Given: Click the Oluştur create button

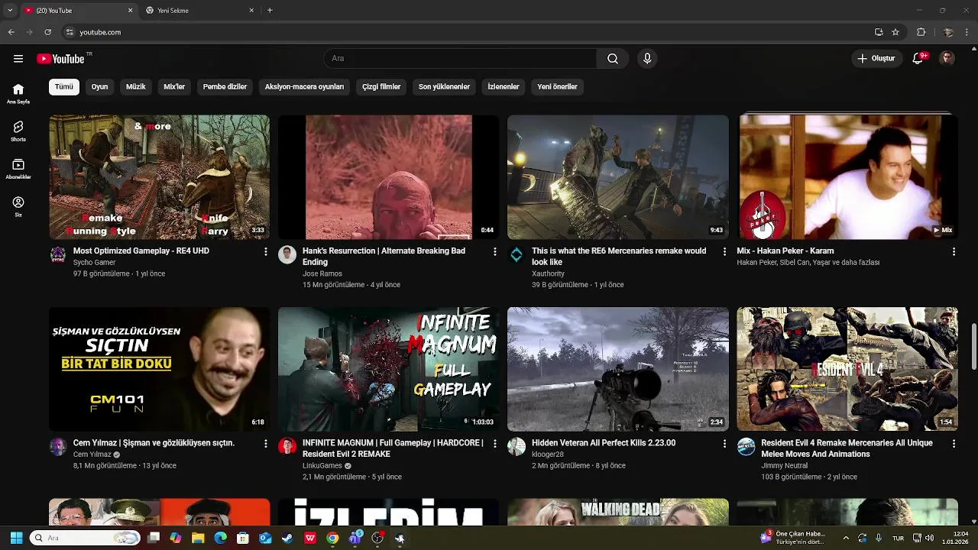Looking at the screenshot, I should coord(876,59).
